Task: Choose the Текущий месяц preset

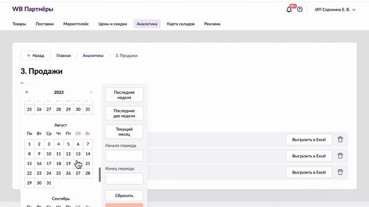Action: point(125,132)
